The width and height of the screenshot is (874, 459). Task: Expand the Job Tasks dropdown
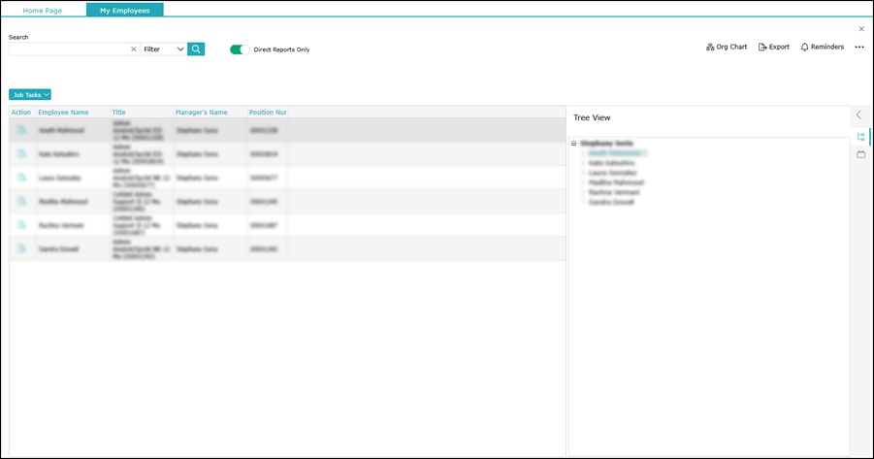point(30,95)
